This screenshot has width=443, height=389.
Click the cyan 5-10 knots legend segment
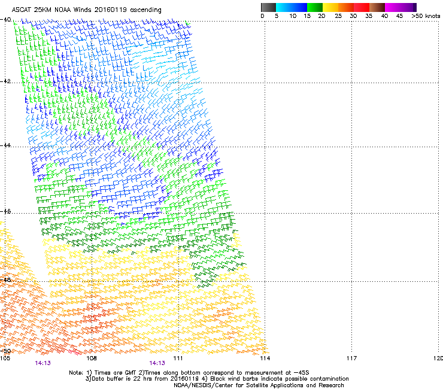284,7
